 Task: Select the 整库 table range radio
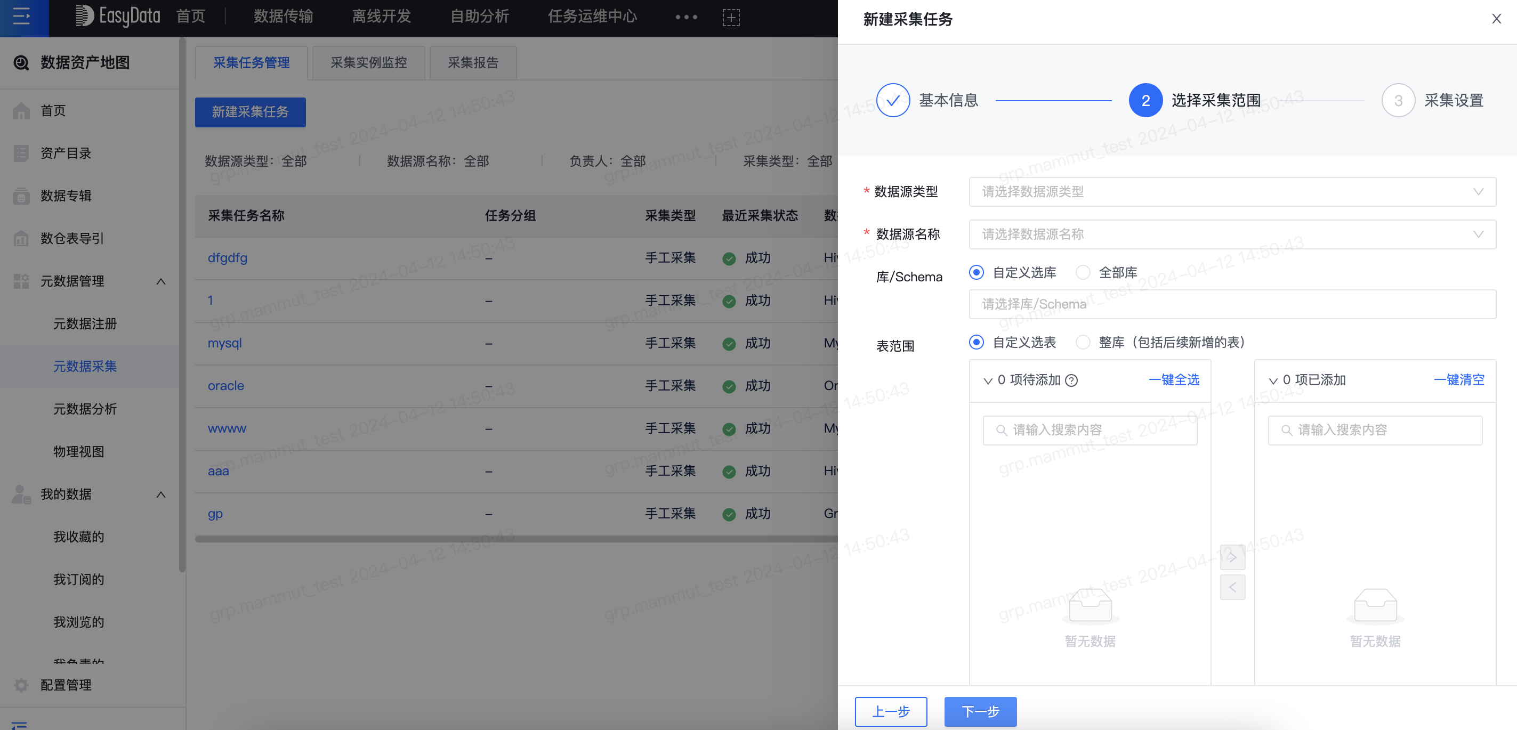pyautogui.click(x=1083, y=342)
